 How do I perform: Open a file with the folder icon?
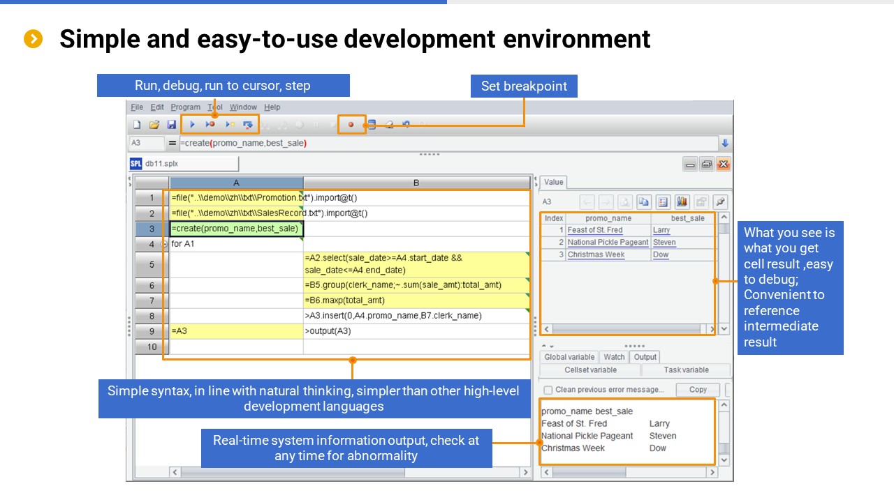[154, 125]
